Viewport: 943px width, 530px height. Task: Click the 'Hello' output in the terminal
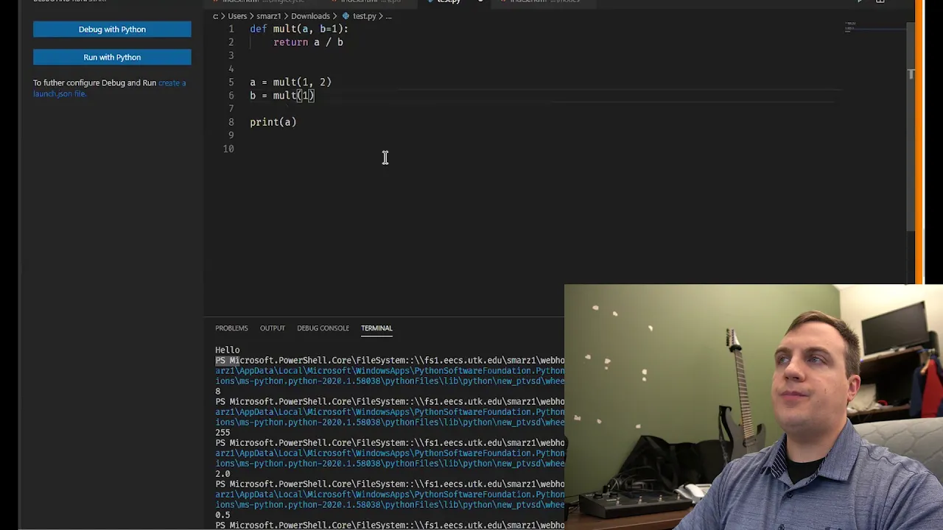coord(228,350)
